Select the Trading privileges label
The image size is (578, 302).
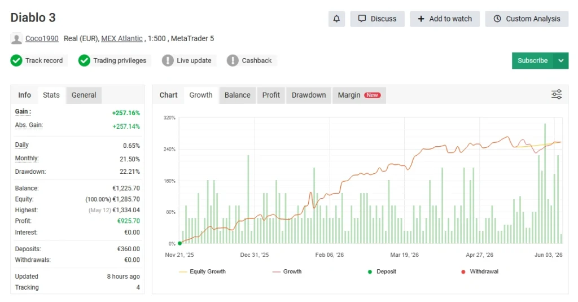(x=120, y=60)
